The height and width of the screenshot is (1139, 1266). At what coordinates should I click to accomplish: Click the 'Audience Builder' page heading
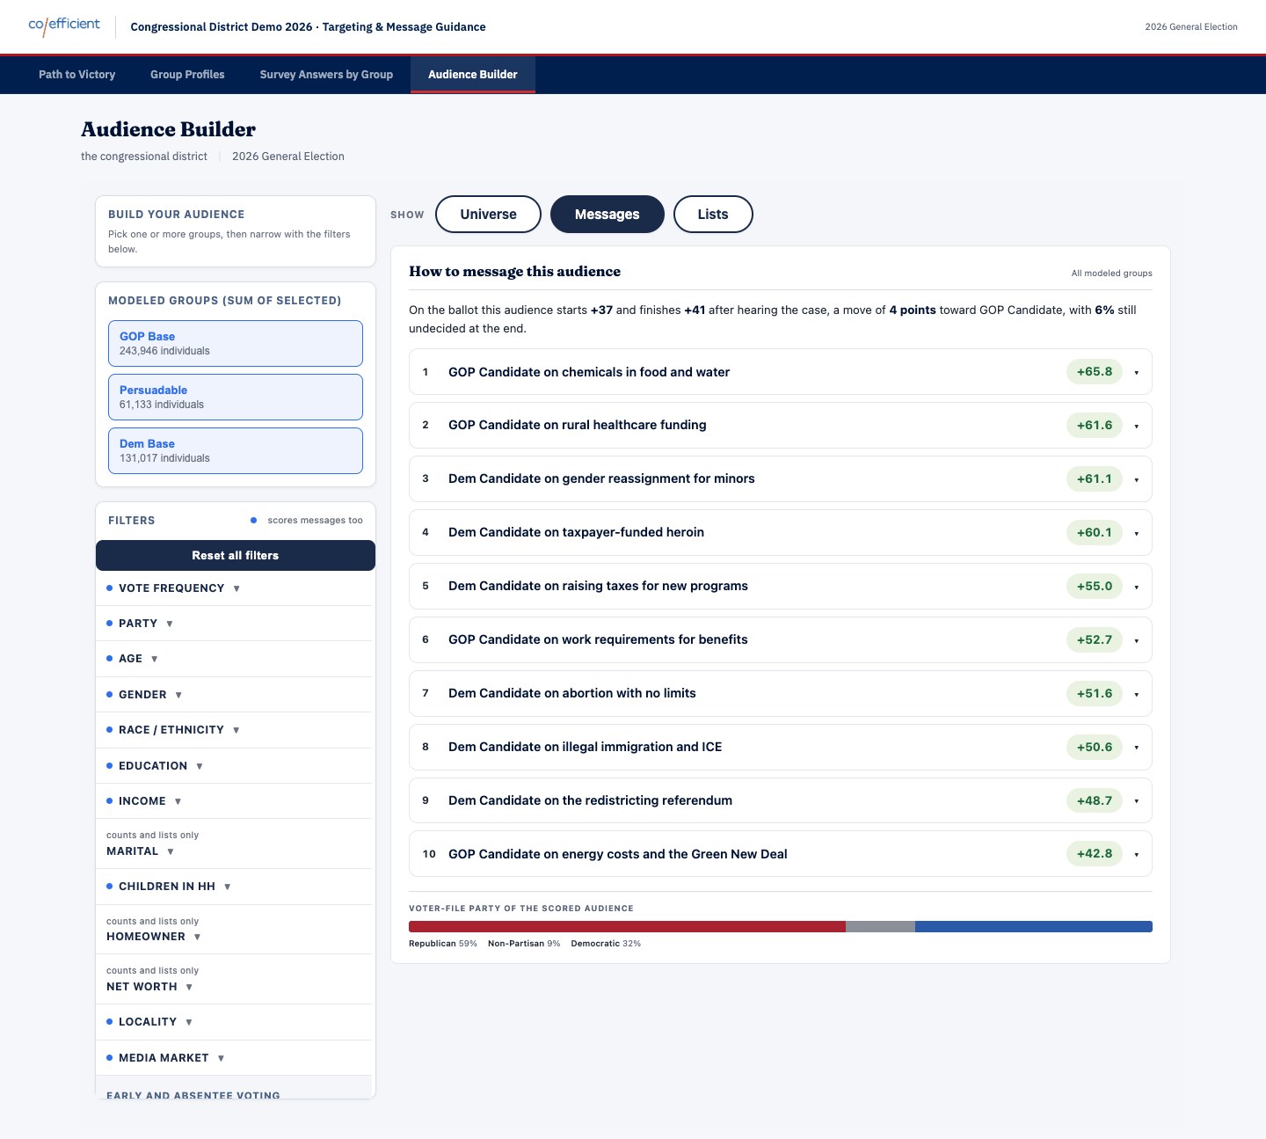coord(169,129)
